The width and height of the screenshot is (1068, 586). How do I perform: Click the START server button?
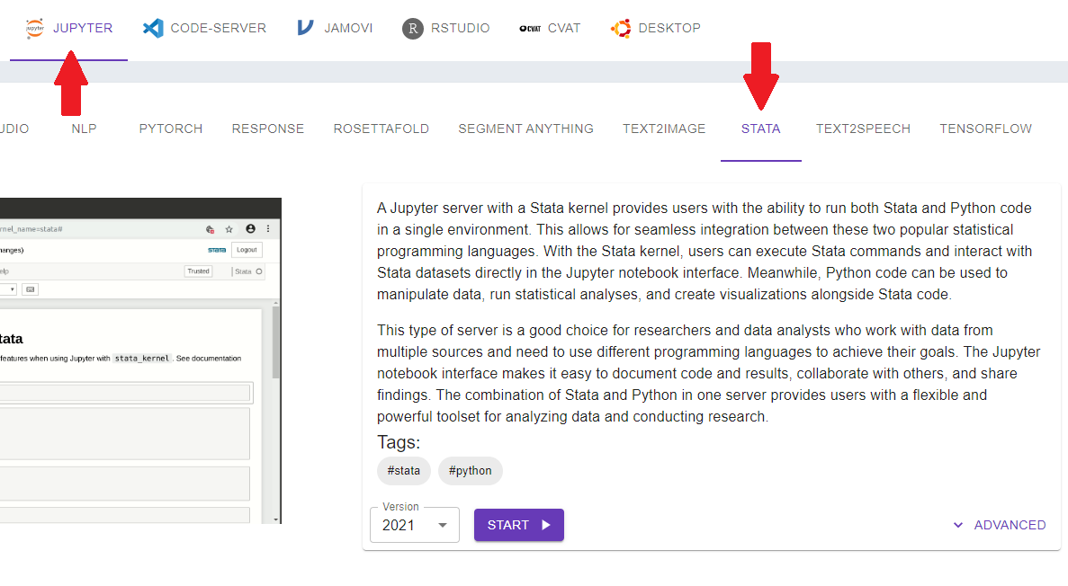pos(518,525)
